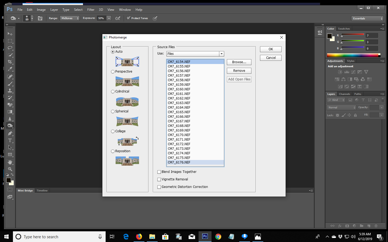Select the Horizontal Type tool
The width and height of the screenshot is (388, 242).
10,140
